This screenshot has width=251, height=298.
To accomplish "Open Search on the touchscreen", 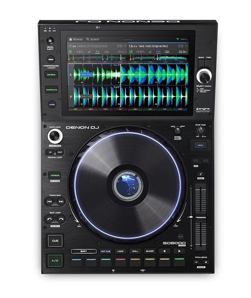I will pyautogui.click(x=93, y=39).
